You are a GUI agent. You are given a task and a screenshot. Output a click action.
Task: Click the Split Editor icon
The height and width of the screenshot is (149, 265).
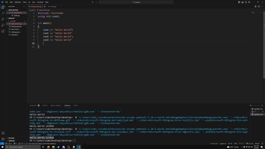click(259, 7)
